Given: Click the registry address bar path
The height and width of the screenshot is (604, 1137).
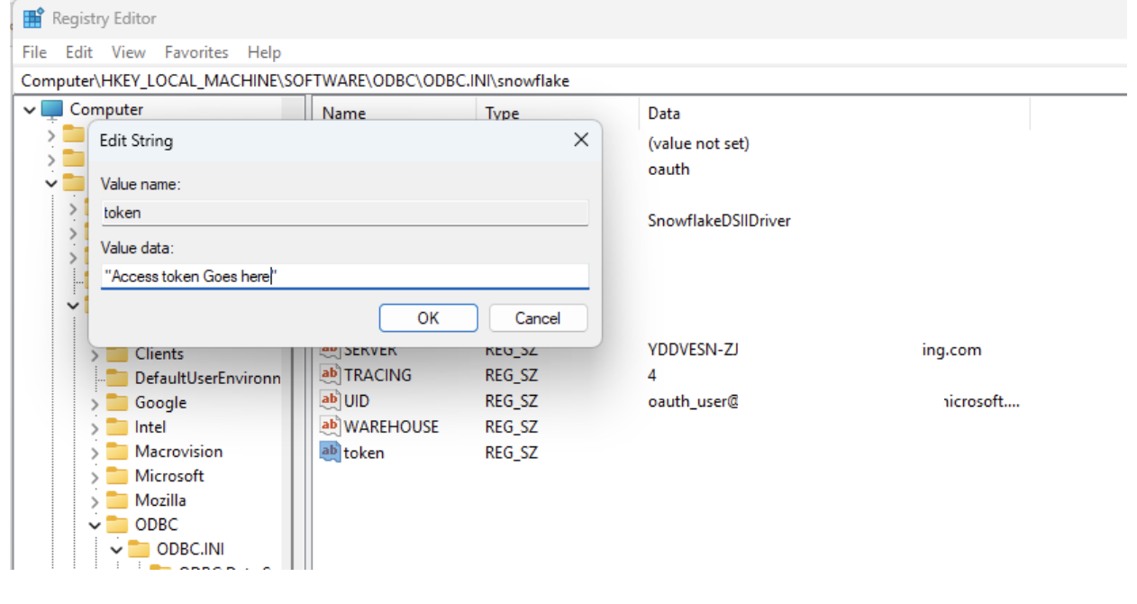Looking at the screenshot, I should pyautogui.click(x=296, y=81).
